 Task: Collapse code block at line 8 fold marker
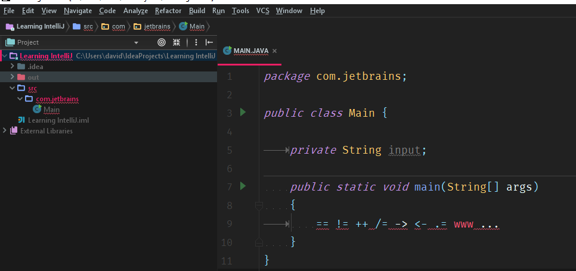click(259, 205)
